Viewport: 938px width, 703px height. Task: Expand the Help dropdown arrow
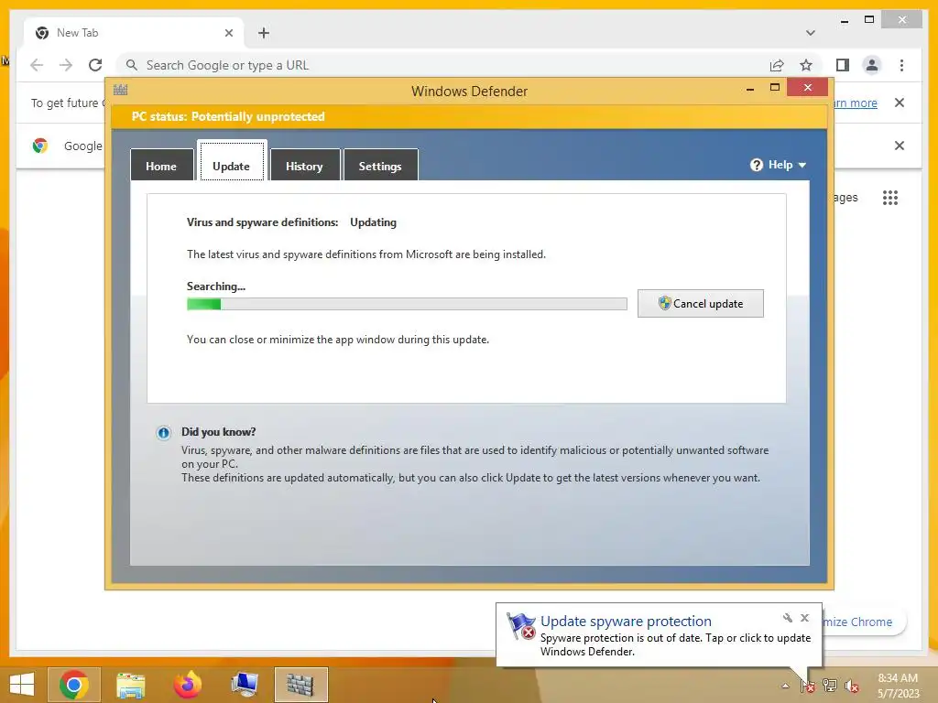tap(802, 165)
